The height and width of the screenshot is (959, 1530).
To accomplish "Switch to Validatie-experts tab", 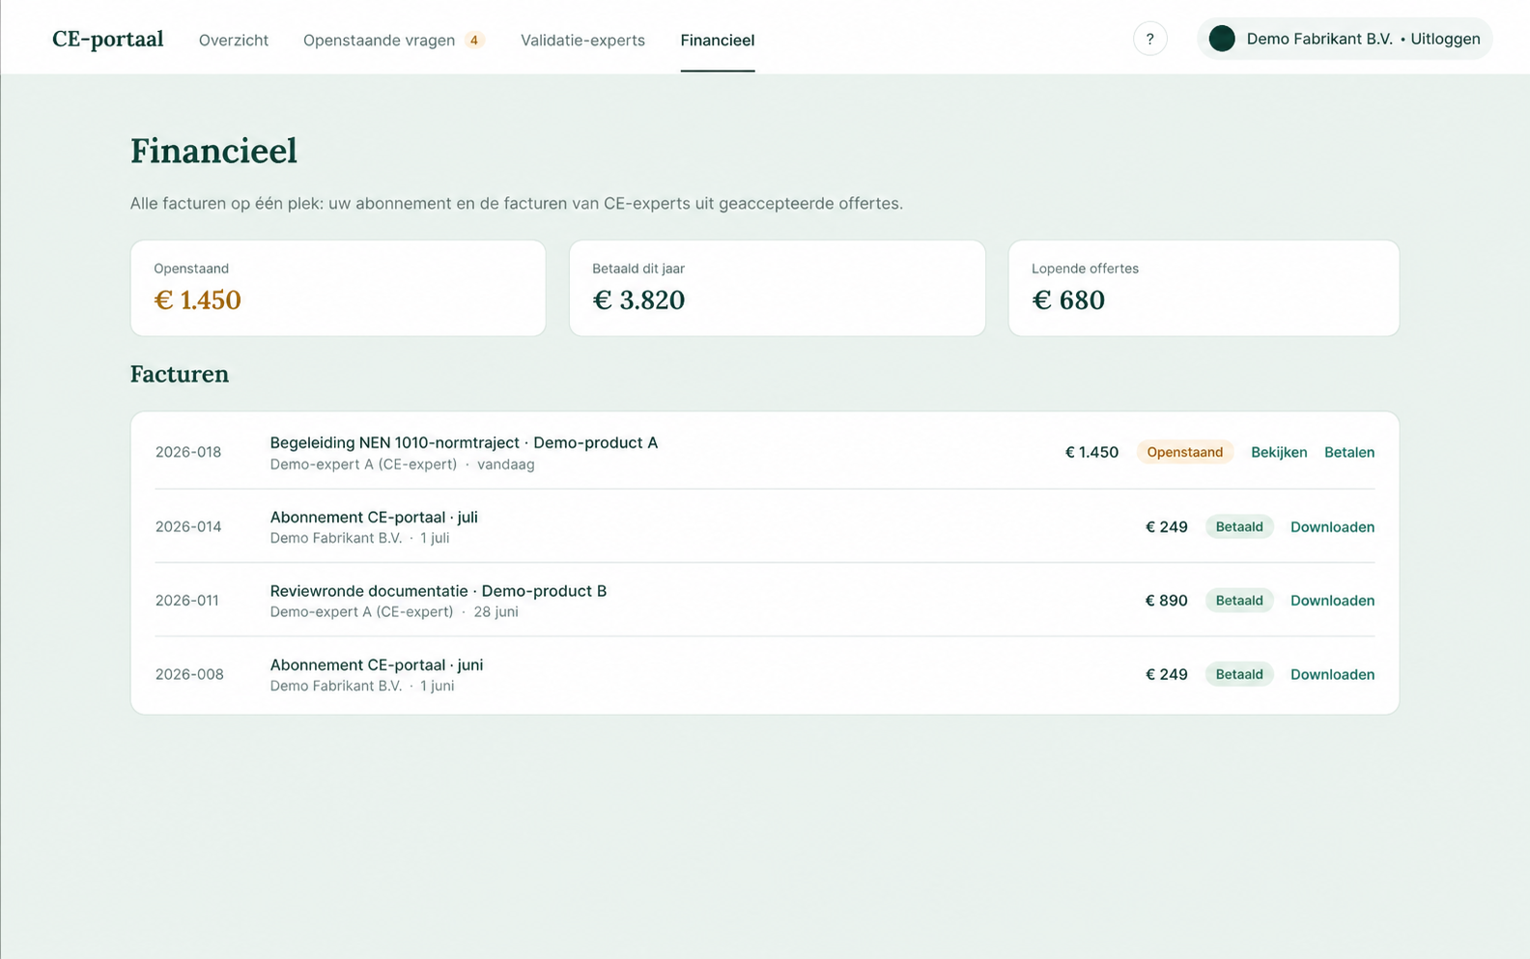I will click(x=582, y=40).
